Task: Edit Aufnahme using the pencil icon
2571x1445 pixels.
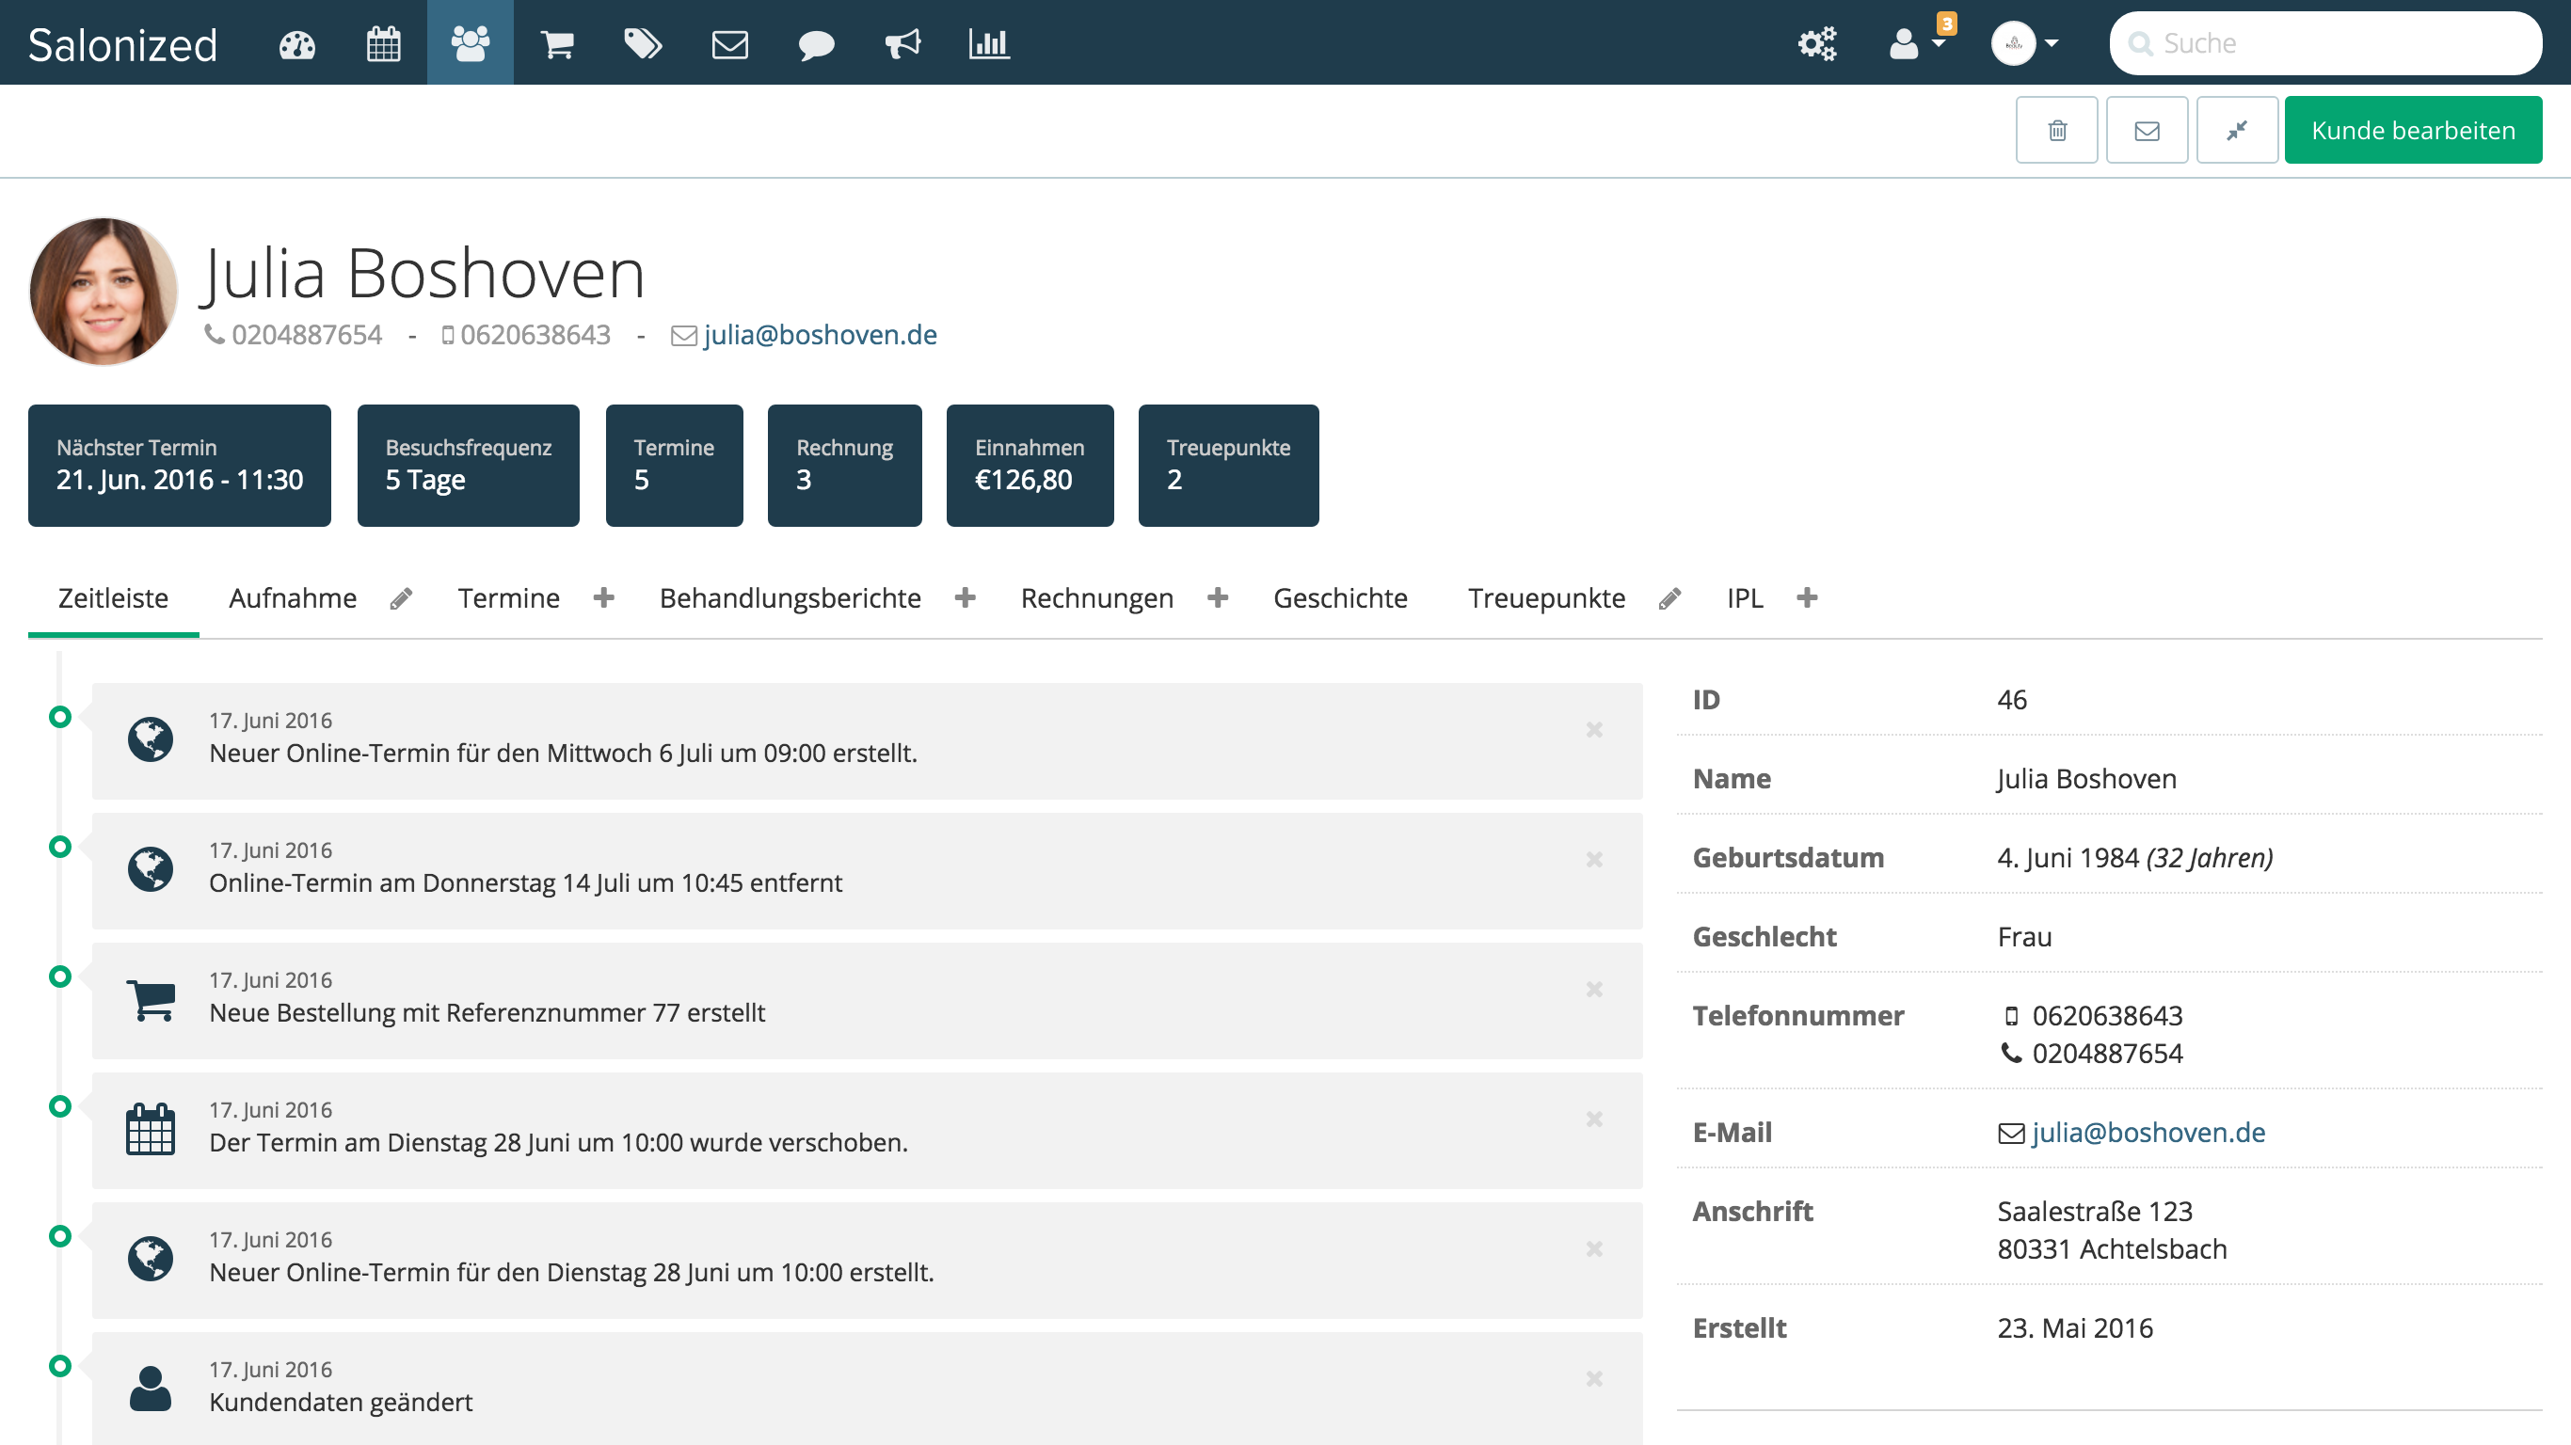Action: 402,596
